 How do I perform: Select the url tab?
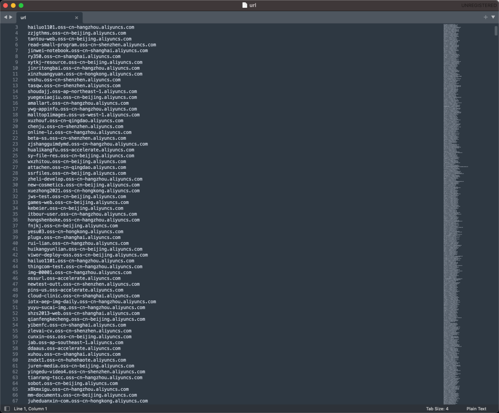49,18
